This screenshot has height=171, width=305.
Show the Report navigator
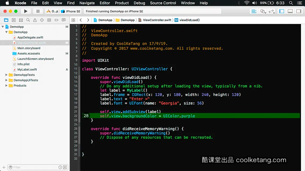pyautogui.click(x=64, y=20)
